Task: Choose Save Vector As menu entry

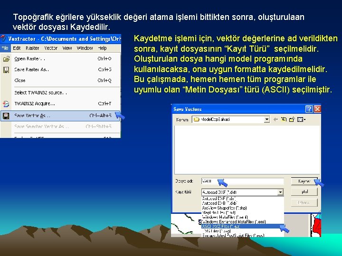Action: (60, 116)
